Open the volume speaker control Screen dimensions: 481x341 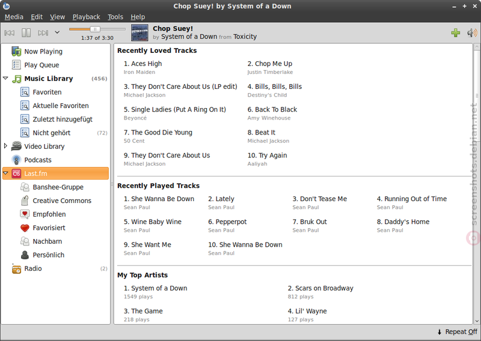click(472, 32)
